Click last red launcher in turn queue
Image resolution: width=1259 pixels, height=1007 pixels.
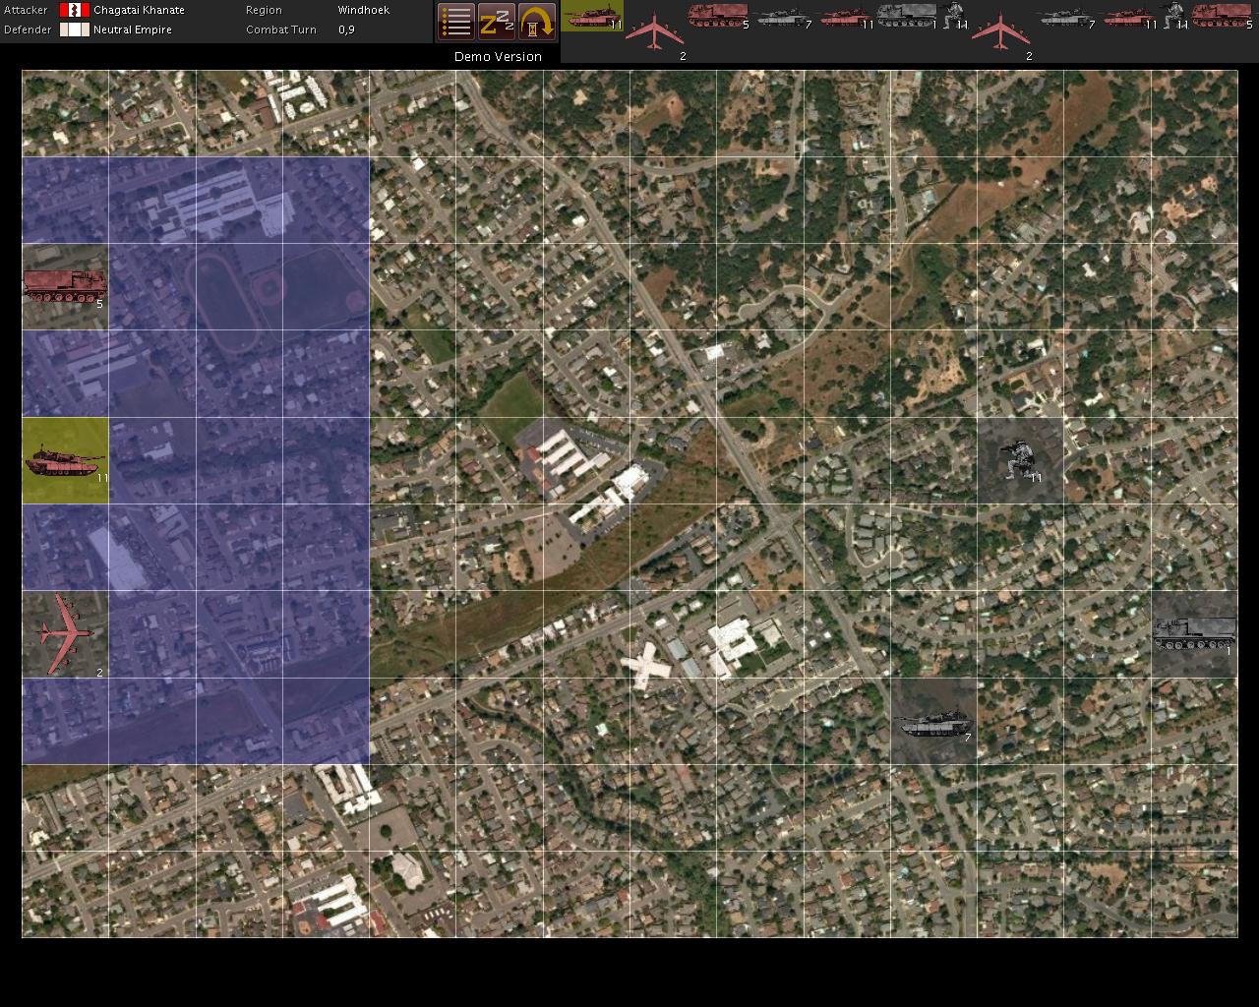coord(1221,16)
